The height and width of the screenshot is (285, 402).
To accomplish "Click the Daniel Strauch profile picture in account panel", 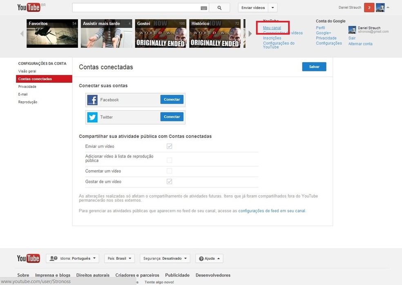I will [x=352, y=30].
